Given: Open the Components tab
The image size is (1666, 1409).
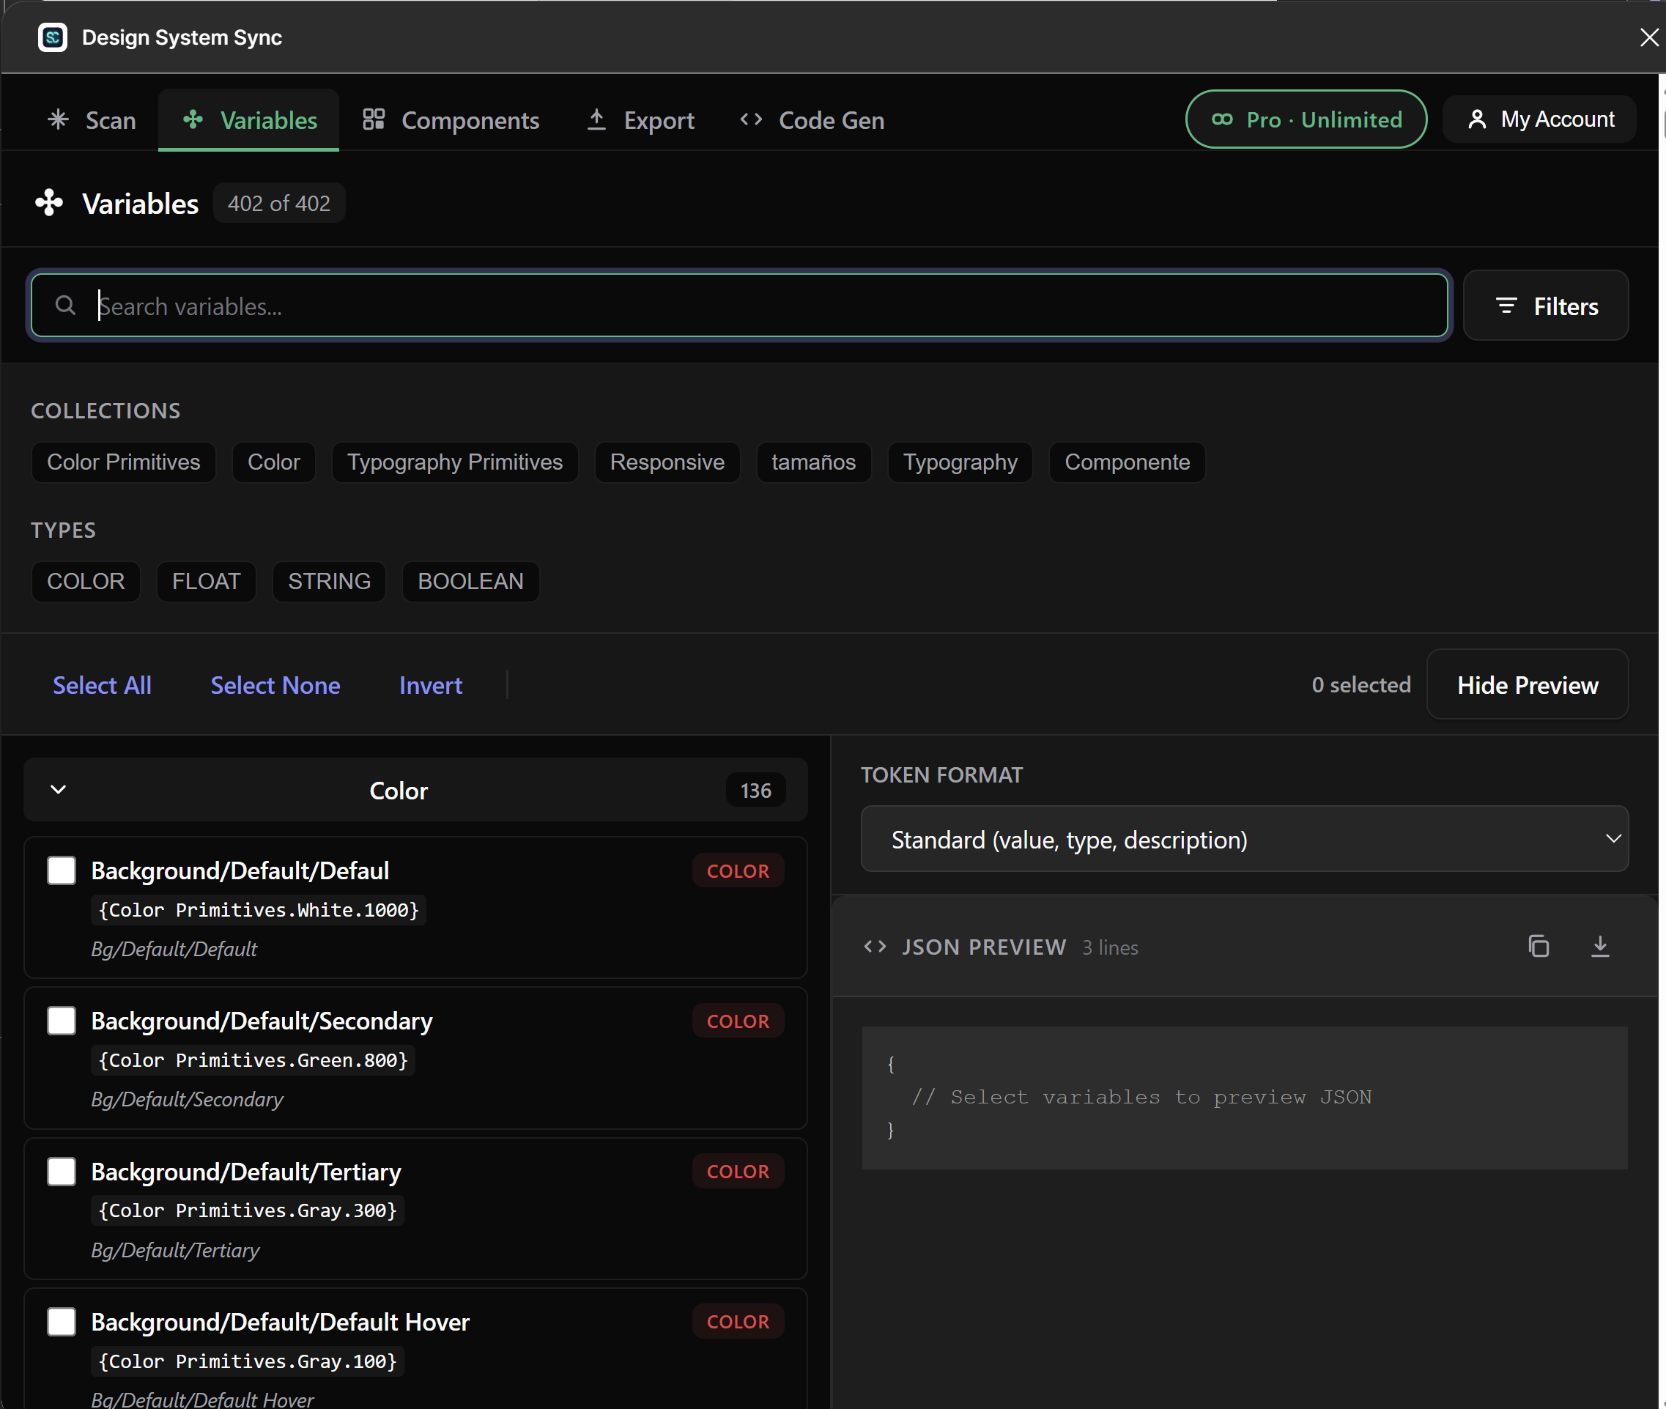Looking at the screenshot, I should (451, 121).
